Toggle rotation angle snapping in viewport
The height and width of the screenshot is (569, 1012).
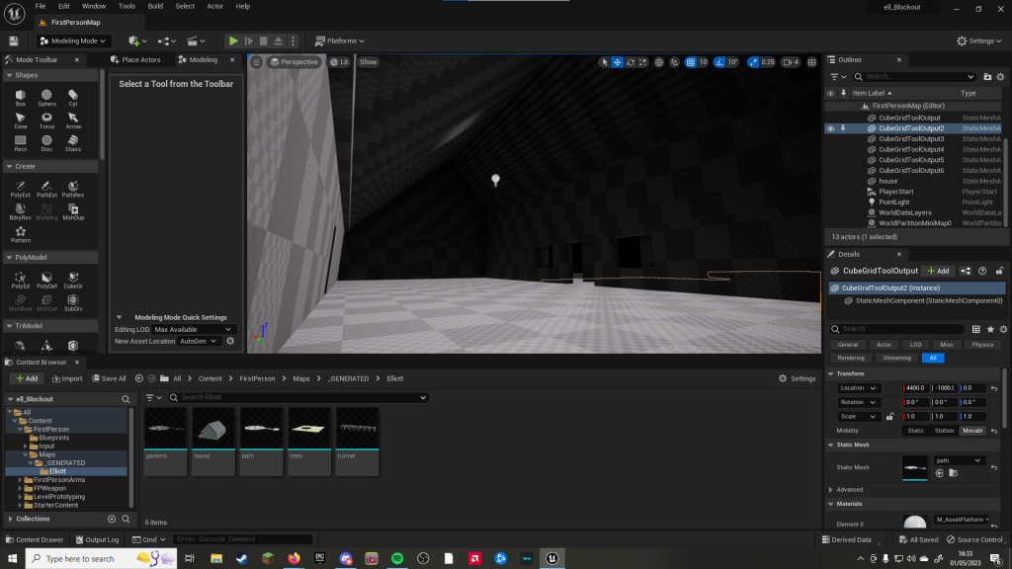click(720, 62)
